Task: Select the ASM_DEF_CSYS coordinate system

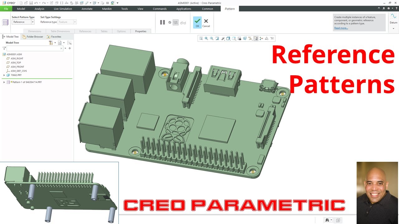Action: tap(19, 71)
